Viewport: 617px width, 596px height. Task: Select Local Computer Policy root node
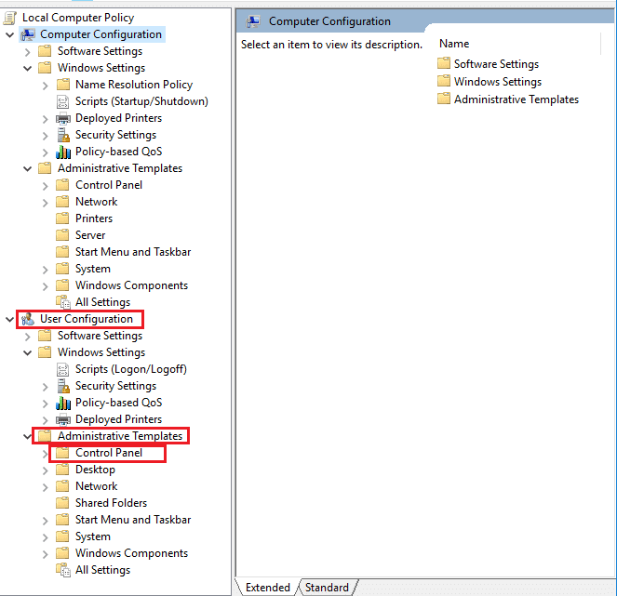click(78, 18)
